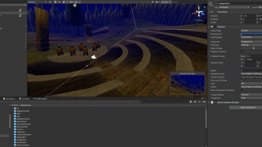
Task: Switch to the Animation tab
Action: click(x=9, y=99)
